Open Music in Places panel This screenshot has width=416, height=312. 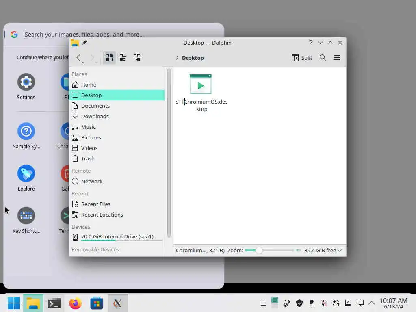point(117,127)
